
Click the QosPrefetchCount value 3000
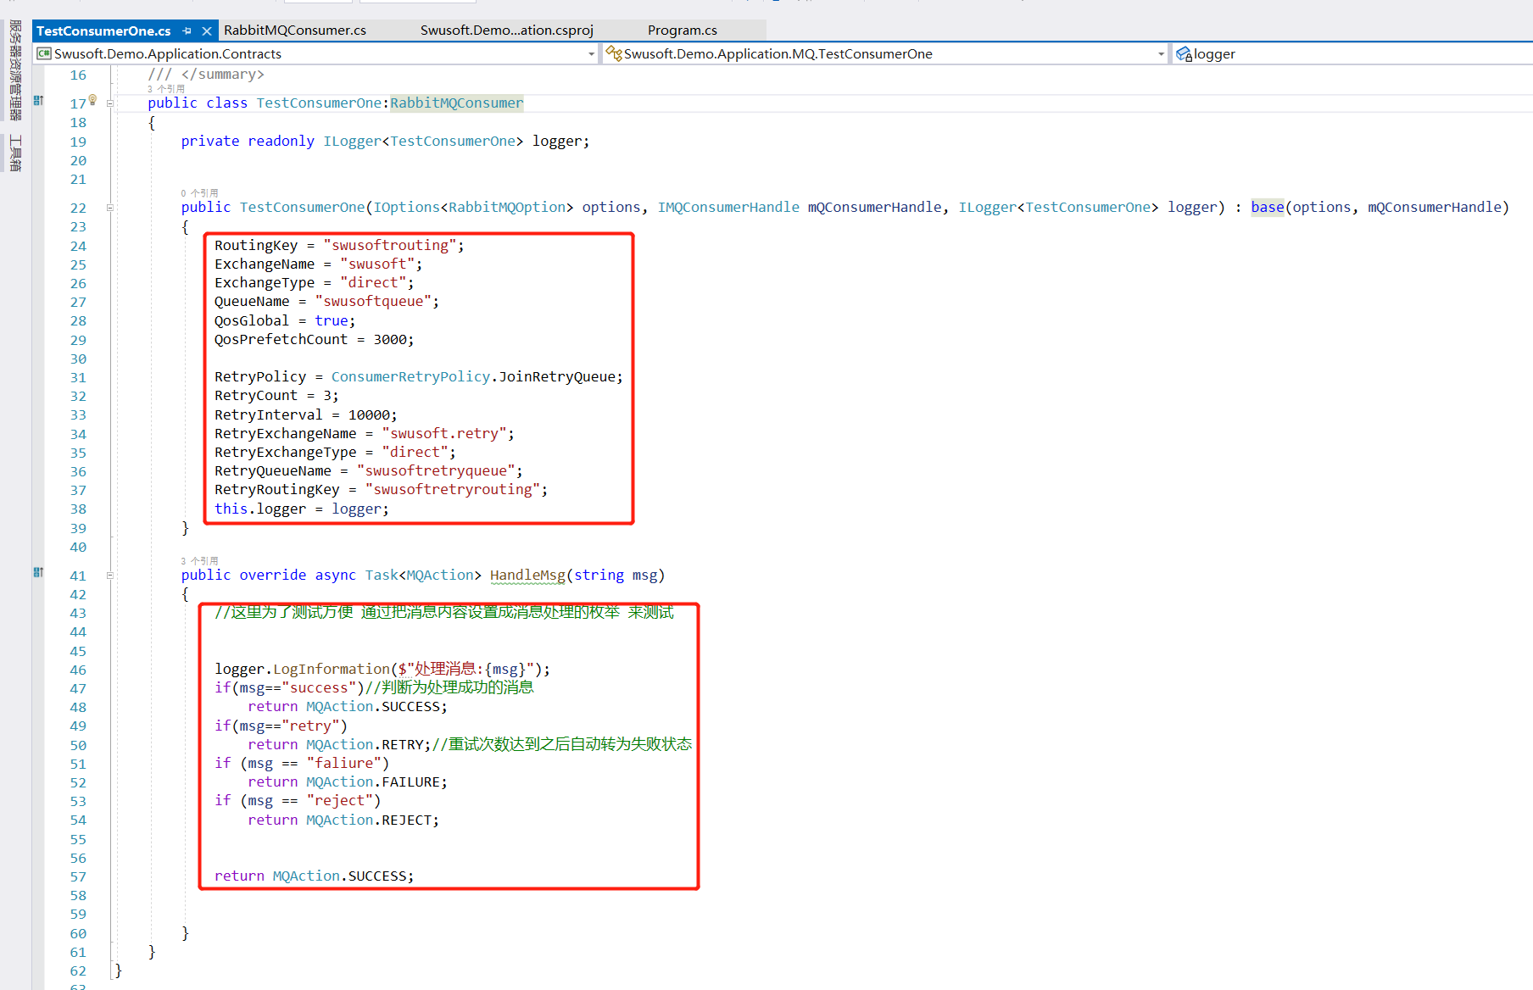[390, 339]
